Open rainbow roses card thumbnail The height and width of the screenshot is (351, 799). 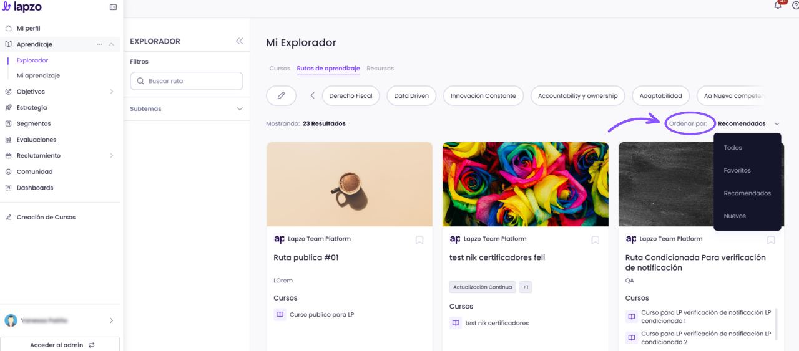[x=526, y=184]
